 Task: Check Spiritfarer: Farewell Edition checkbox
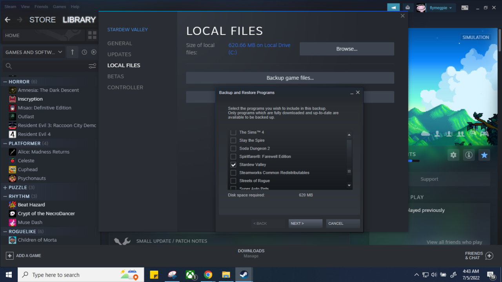(233, 157)
